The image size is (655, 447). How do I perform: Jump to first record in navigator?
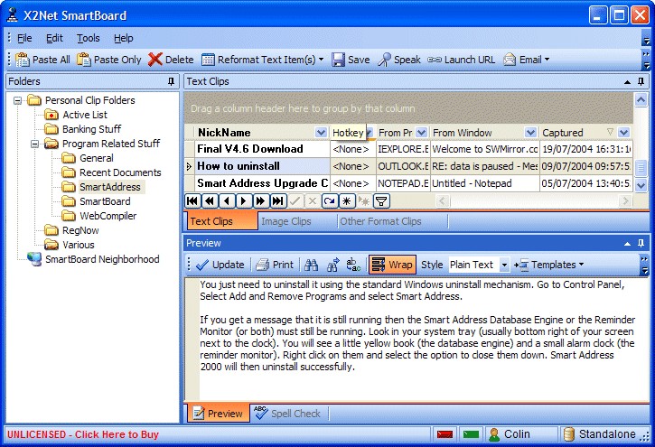point(192,200)
